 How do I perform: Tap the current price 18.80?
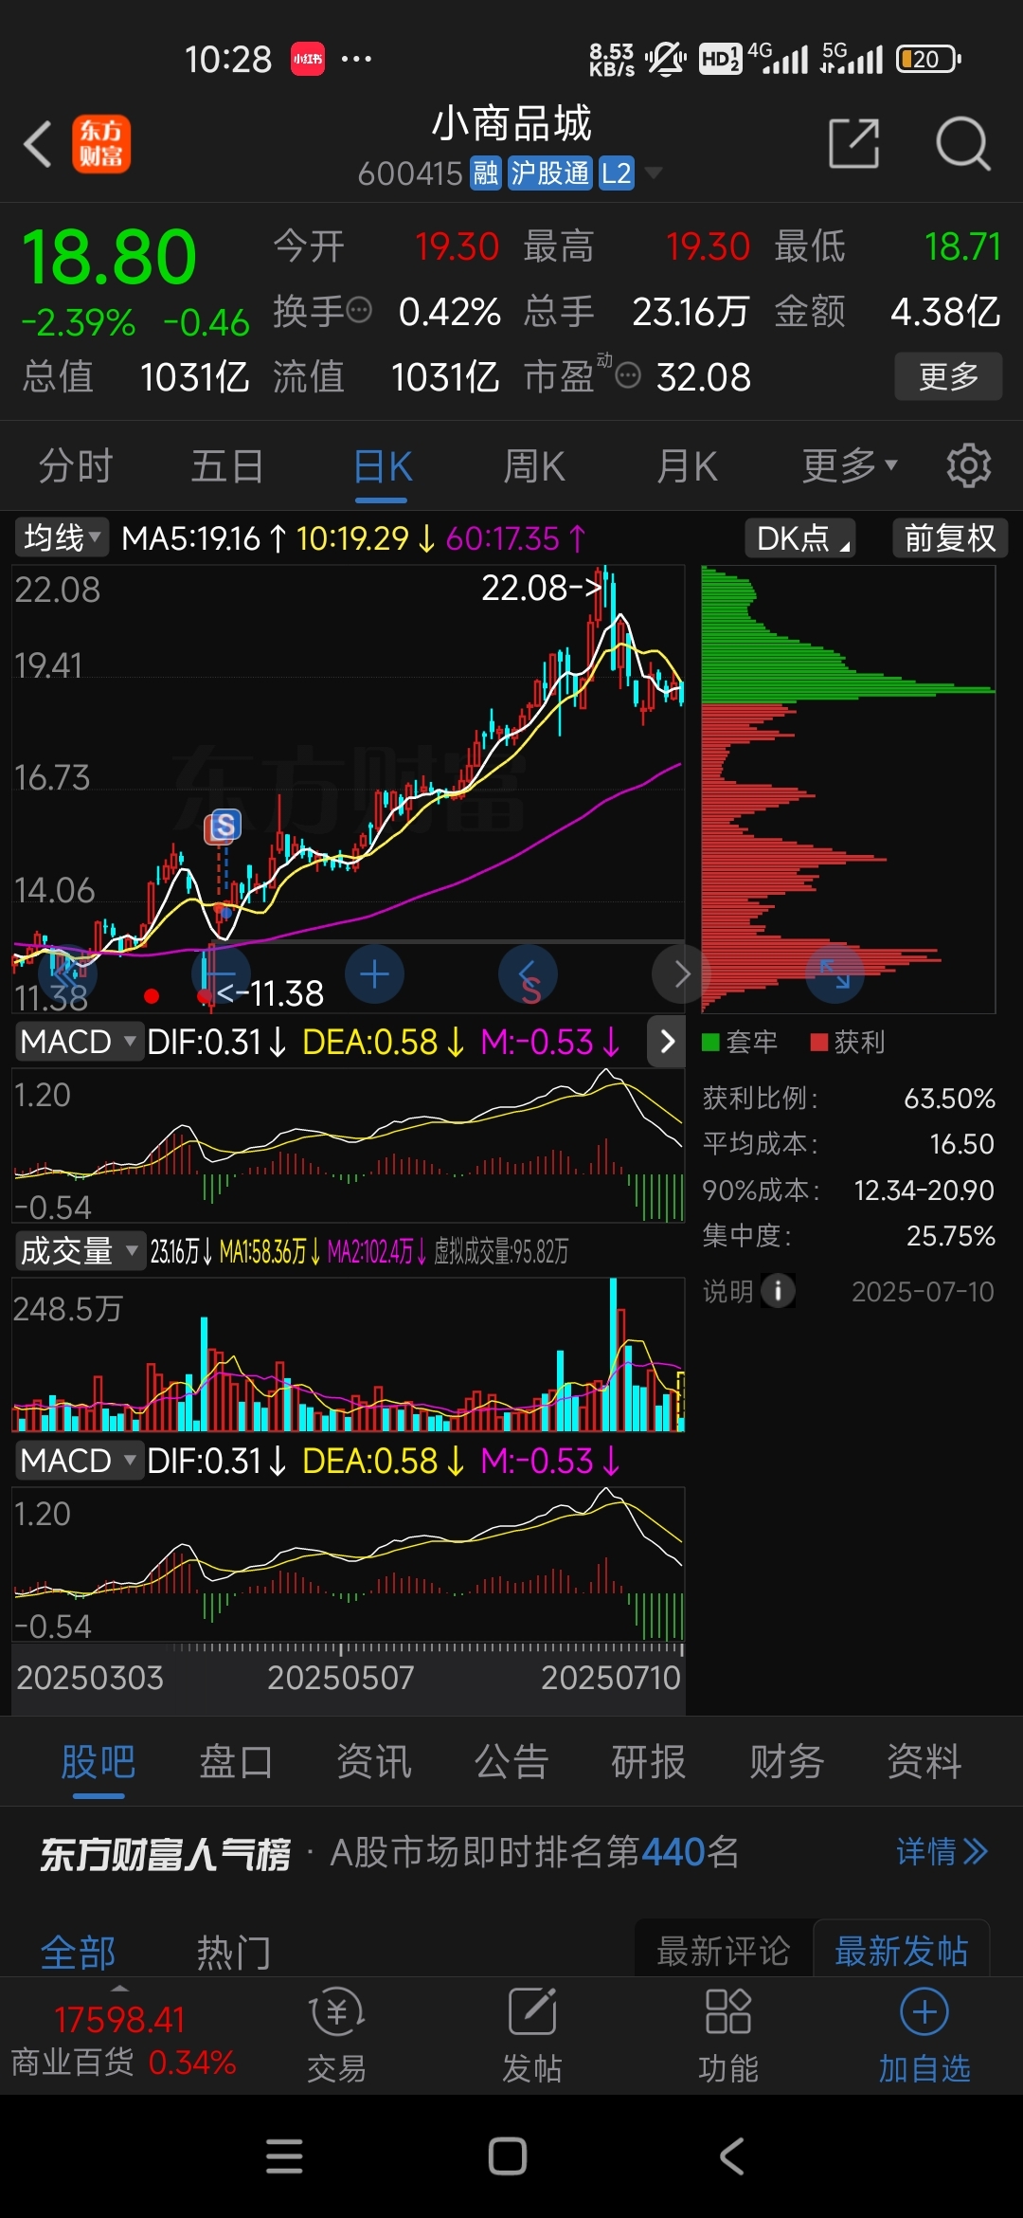pos(109,257)
